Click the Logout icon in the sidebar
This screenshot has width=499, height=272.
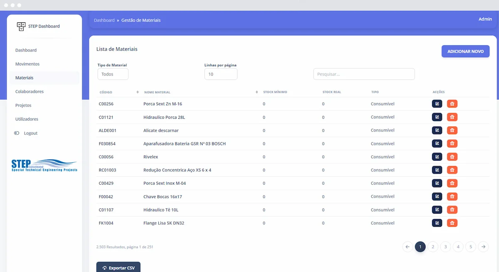(16, 133)
